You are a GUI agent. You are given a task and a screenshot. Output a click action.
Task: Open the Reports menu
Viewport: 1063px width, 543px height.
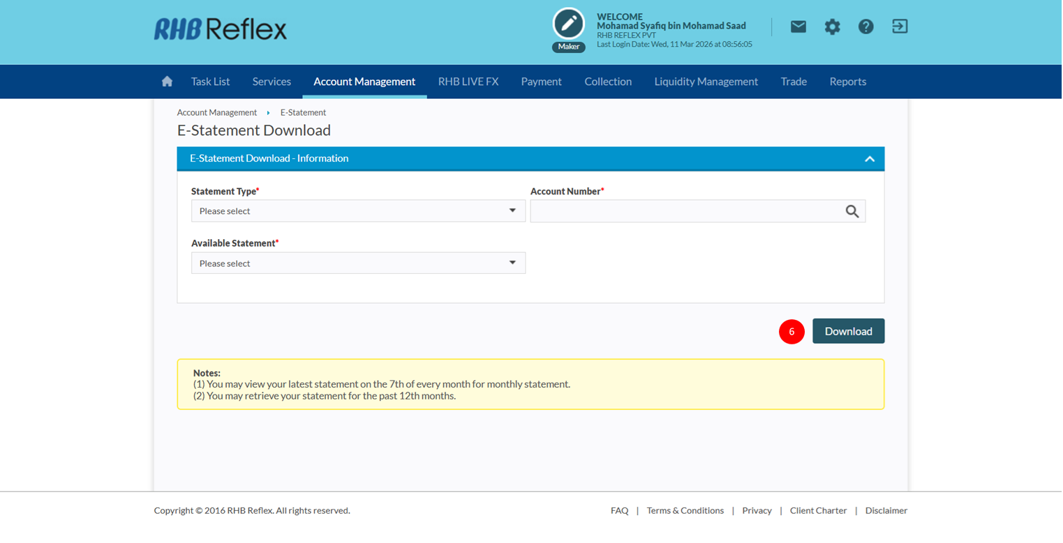point(847,82)
